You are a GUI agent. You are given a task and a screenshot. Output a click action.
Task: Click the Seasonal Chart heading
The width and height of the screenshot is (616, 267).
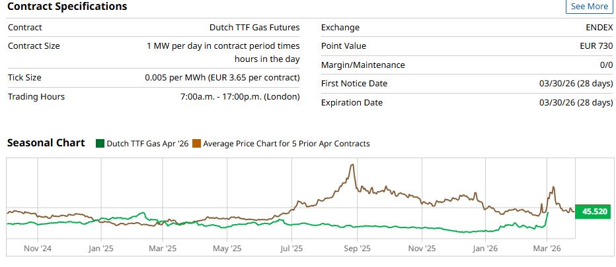[46, 143]
